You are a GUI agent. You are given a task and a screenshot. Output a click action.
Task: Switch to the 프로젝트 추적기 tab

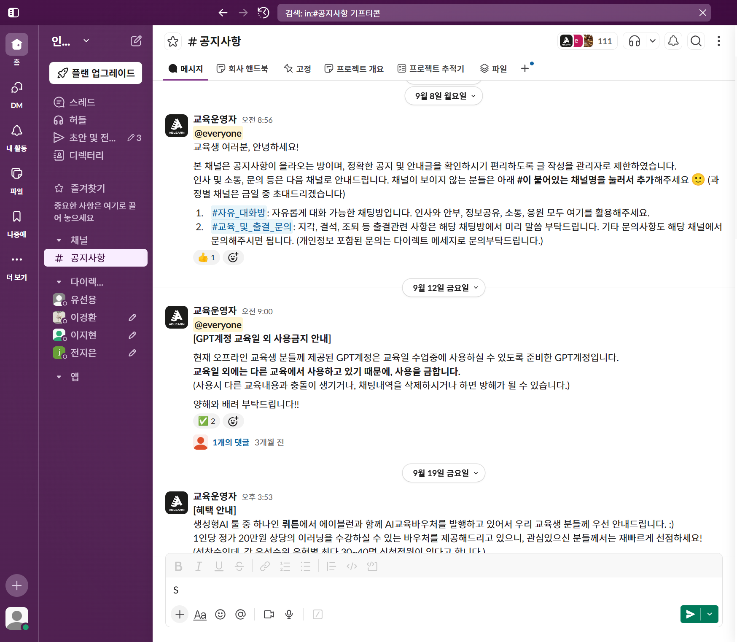click(431, 69)
